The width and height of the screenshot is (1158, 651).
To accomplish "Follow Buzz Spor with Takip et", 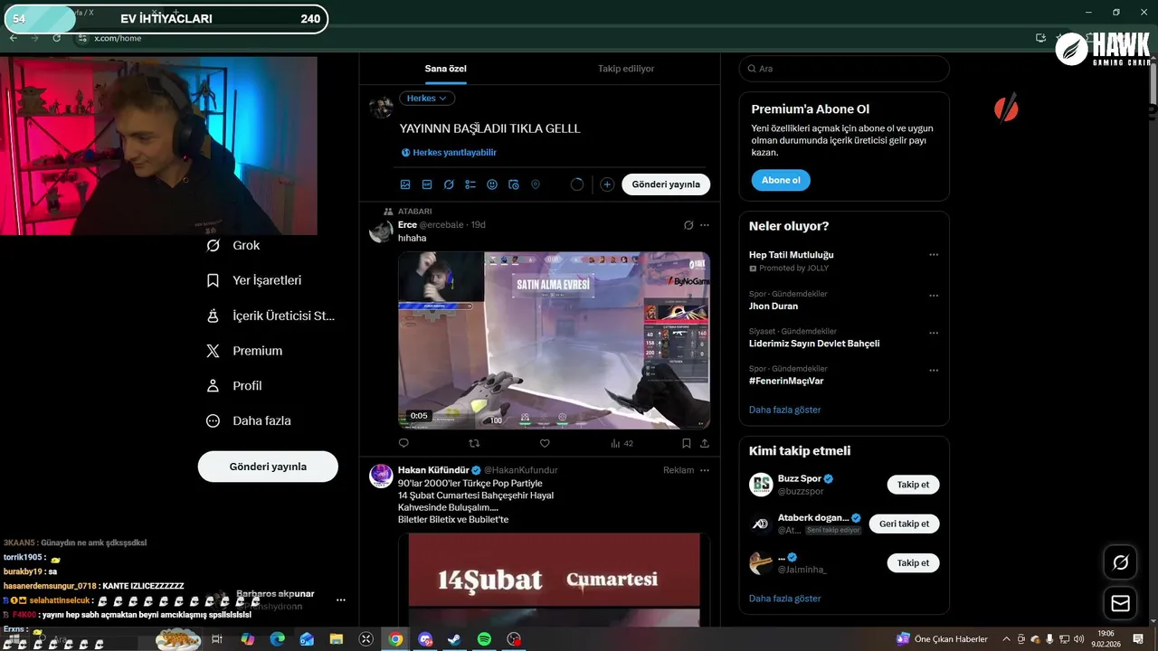I will pyautogui.click(x=913, y=485).
